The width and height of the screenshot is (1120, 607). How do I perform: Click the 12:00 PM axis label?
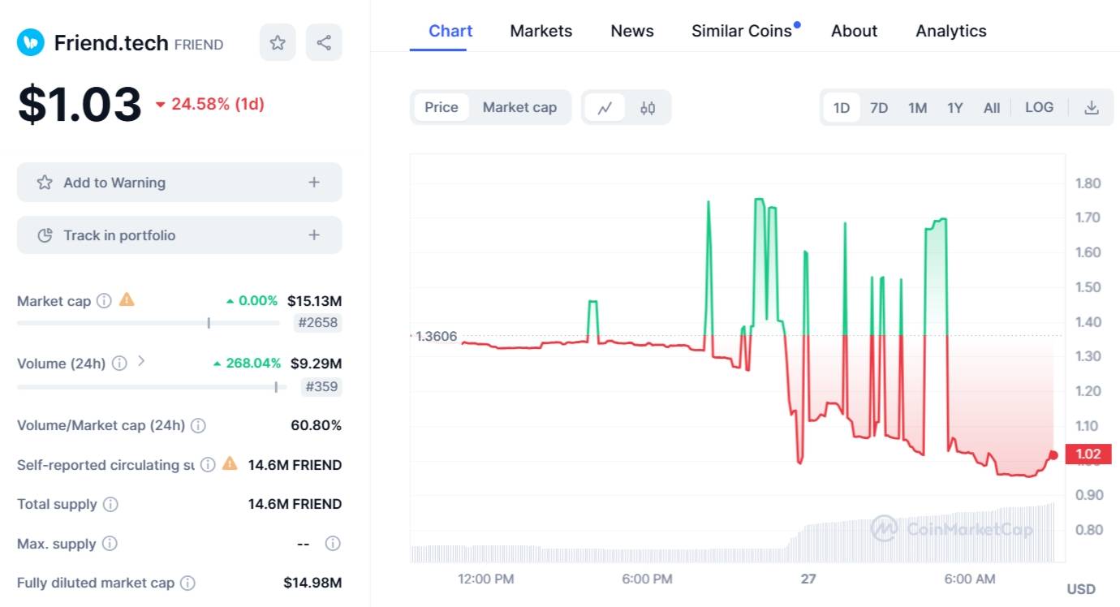485,579
